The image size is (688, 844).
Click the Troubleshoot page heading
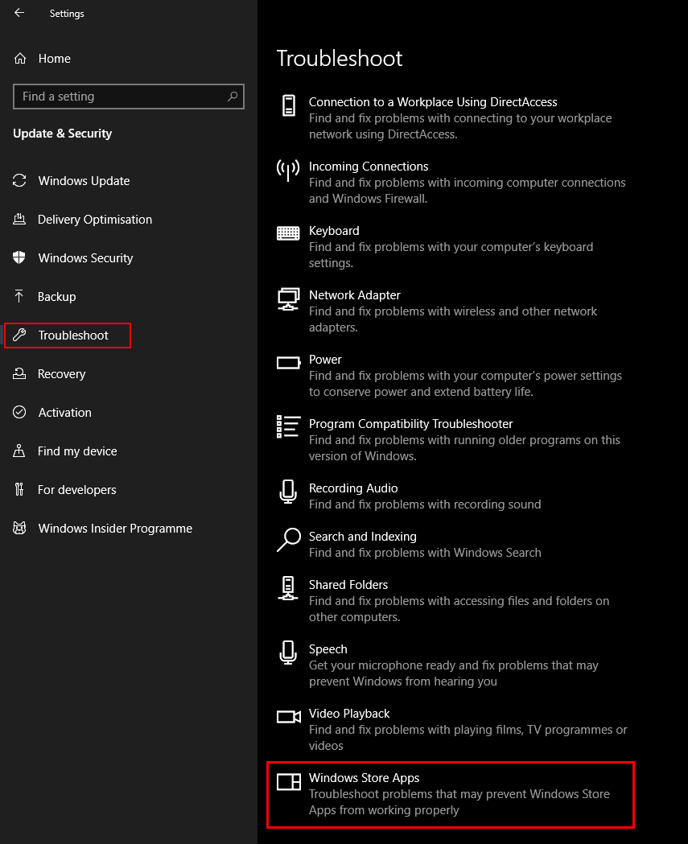340,58
